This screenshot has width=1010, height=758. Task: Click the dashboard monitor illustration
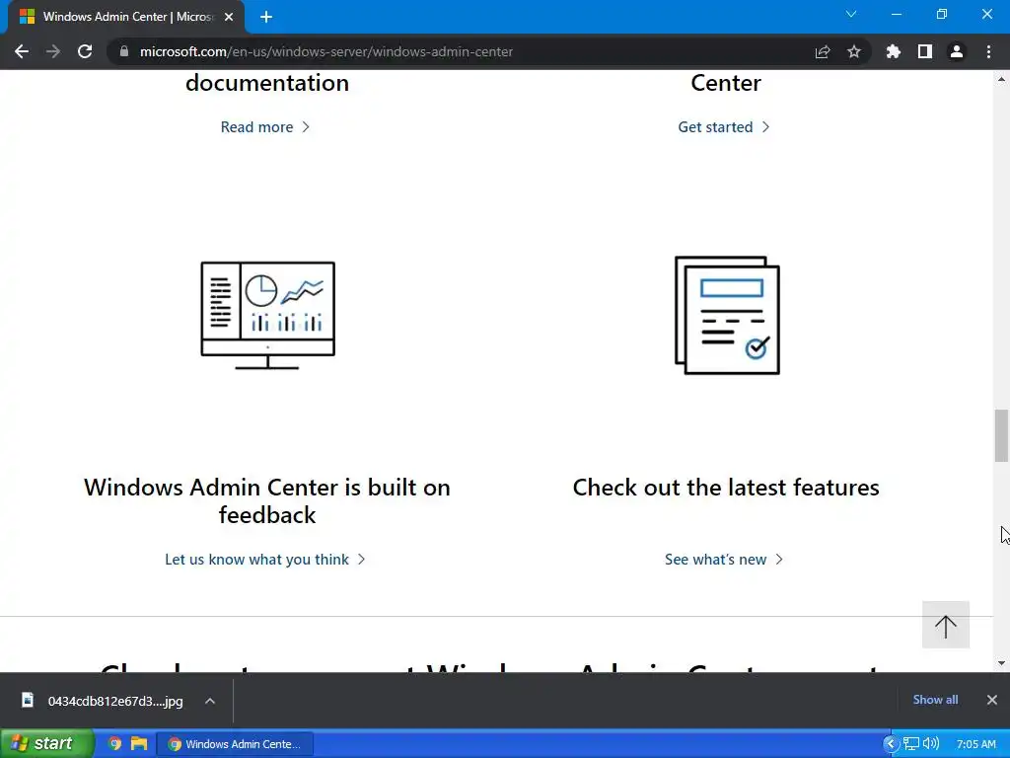pyautogui.click(x=267, y=315)
